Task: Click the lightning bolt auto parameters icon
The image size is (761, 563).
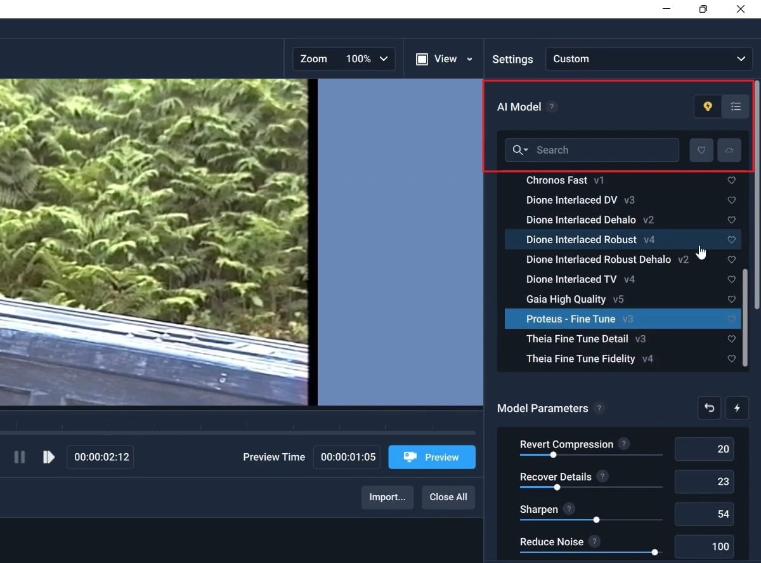Action: tap(737, 408)
